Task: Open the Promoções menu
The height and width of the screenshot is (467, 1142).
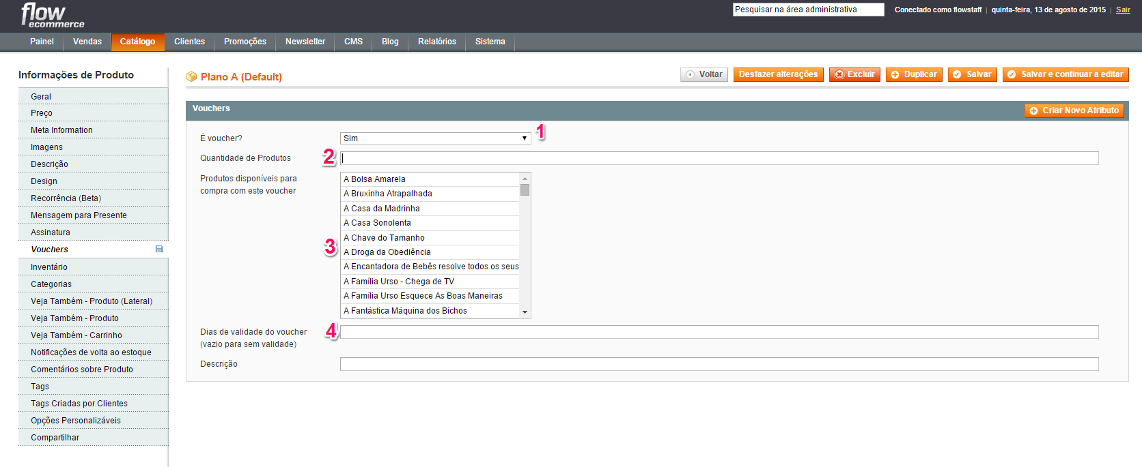Action: point(245,42)
